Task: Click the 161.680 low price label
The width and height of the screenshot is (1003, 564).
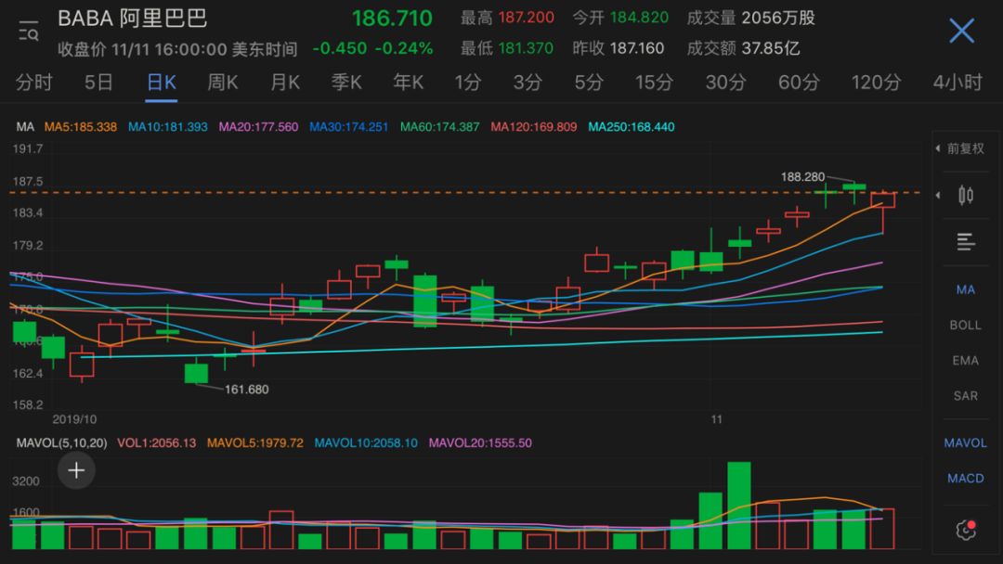Action: click(246, 390)
